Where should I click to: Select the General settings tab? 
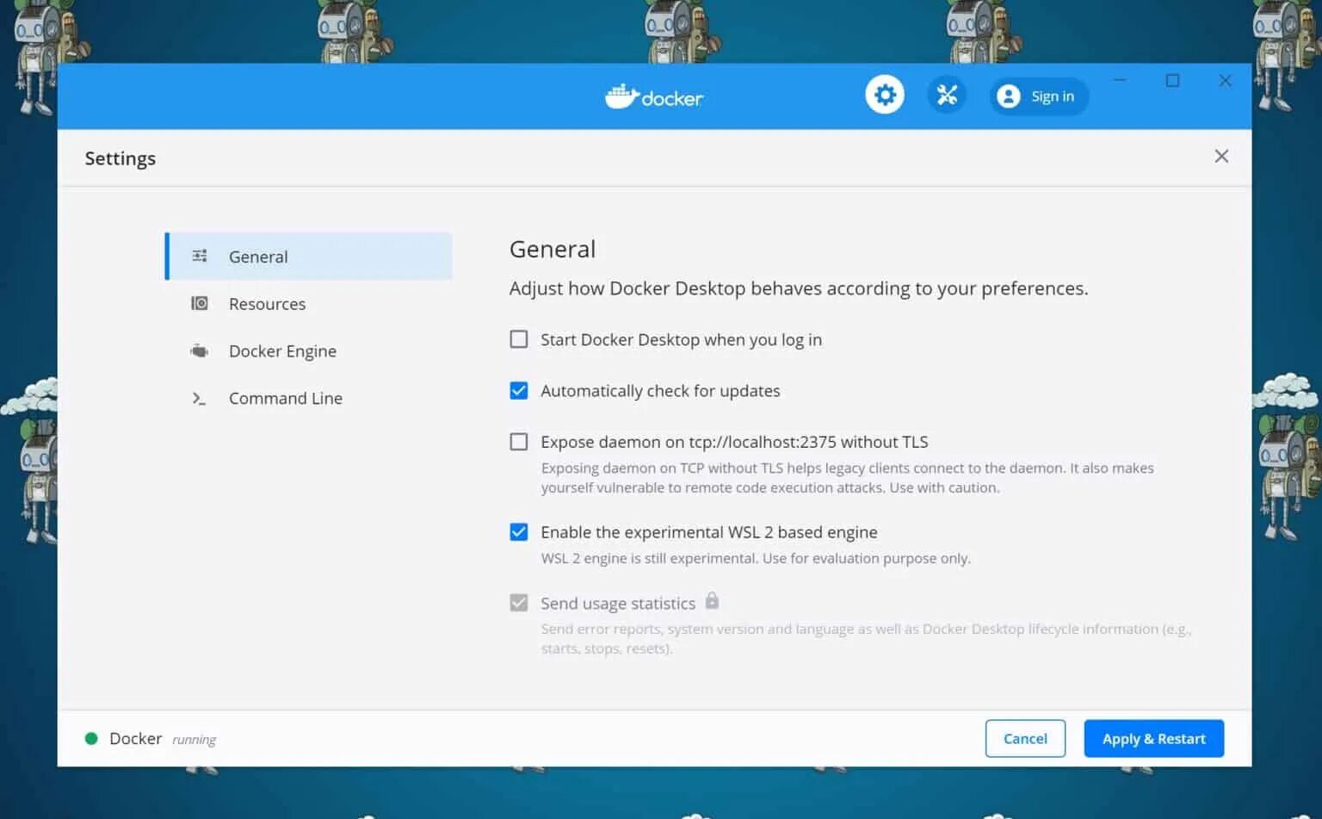click(x=309, y=256)
